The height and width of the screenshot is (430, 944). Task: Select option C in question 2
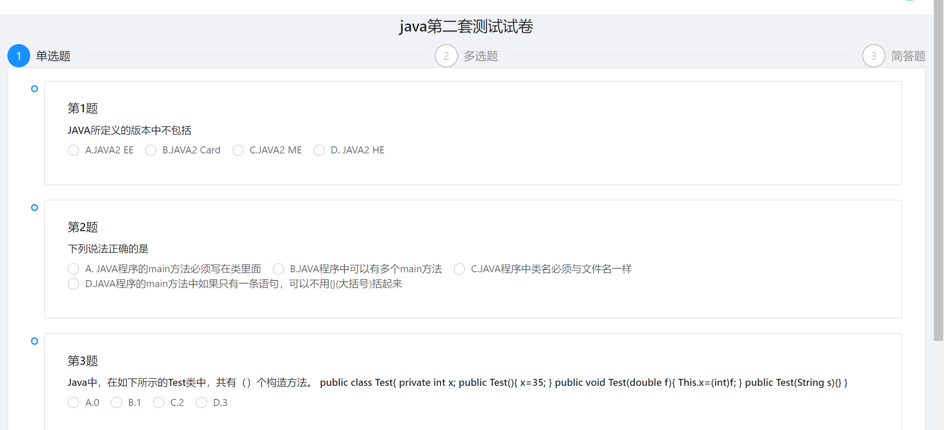(x=459, y=269)
